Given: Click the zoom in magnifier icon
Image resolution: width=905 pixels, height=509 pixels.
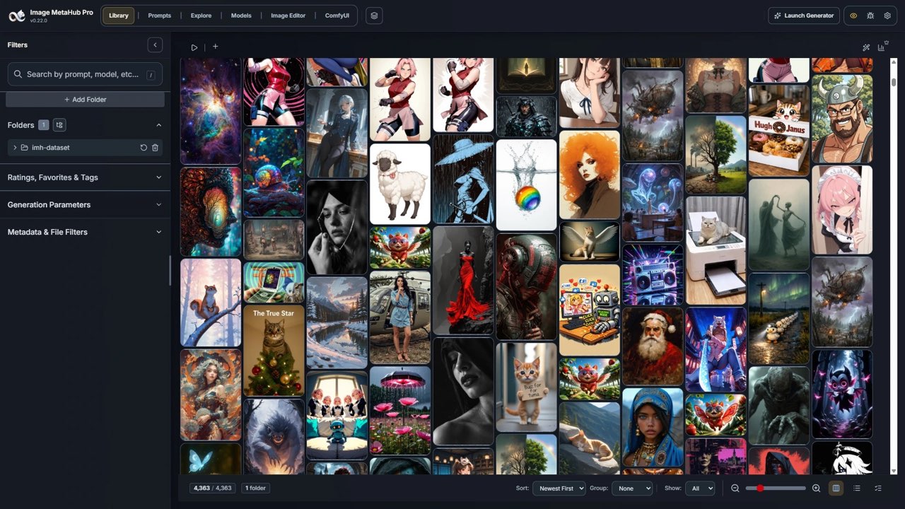Looking at the screenshot, I should coord(816,488).
